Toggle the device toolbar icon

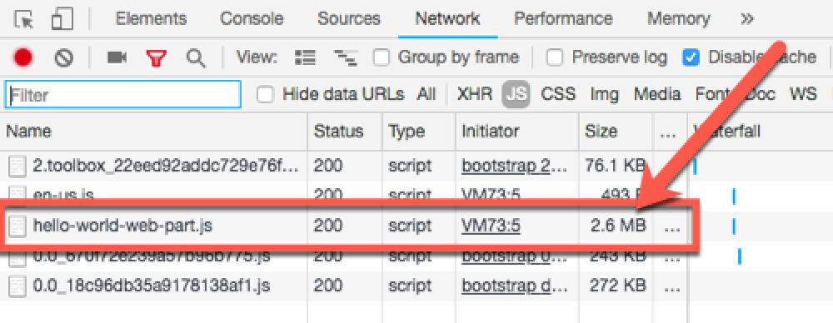[x=62, y=19]
